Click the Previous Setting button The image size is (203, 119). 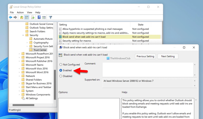(x=145, y=56)
